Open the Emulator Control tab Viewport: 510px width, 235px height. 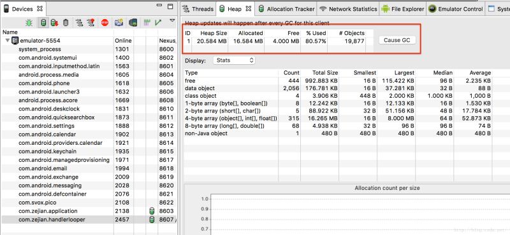[x=456, y=9]
